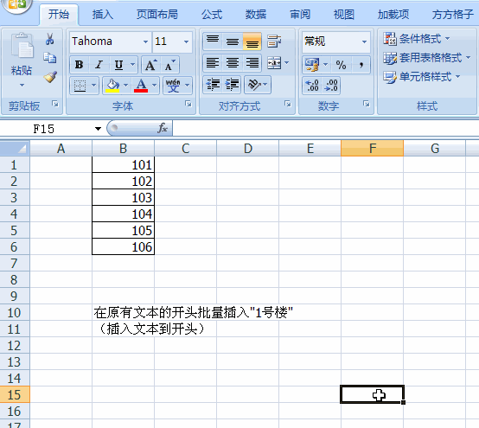Click the Increase Font Size icon
The width and height of the screenshot is (479, 428).
tap(151, 65)
